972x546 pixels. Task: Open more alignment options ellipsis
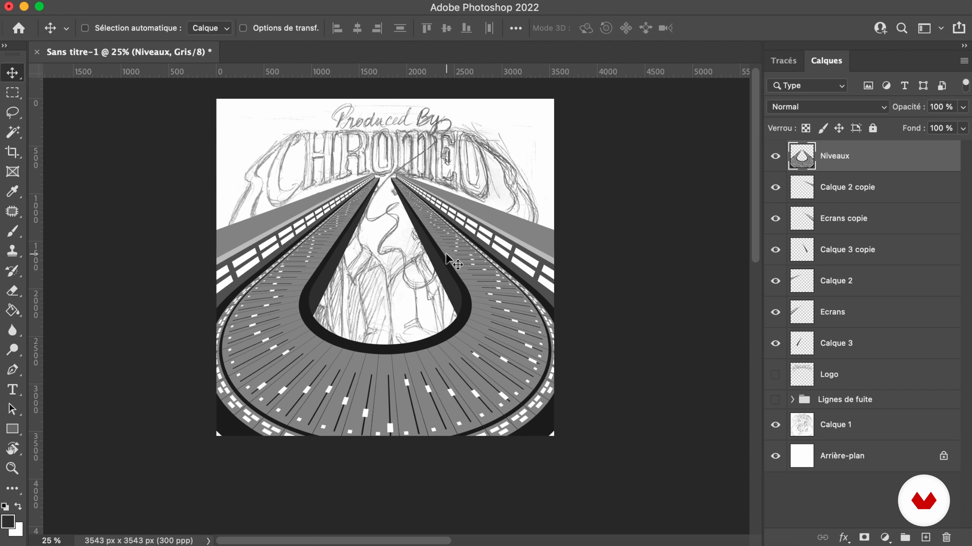(x=515, y=28)
